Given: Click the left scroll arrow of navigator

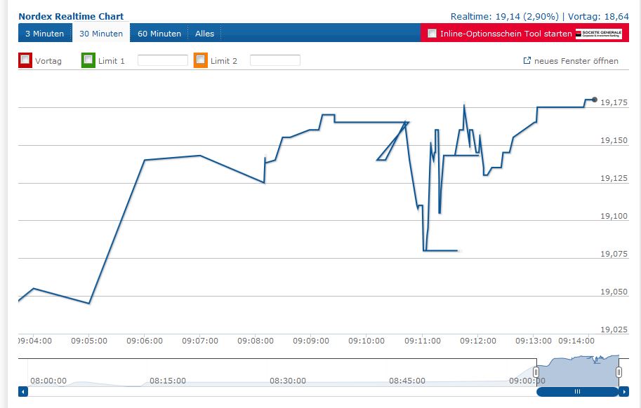Looking at the screenshot, I should pos(23,392).
